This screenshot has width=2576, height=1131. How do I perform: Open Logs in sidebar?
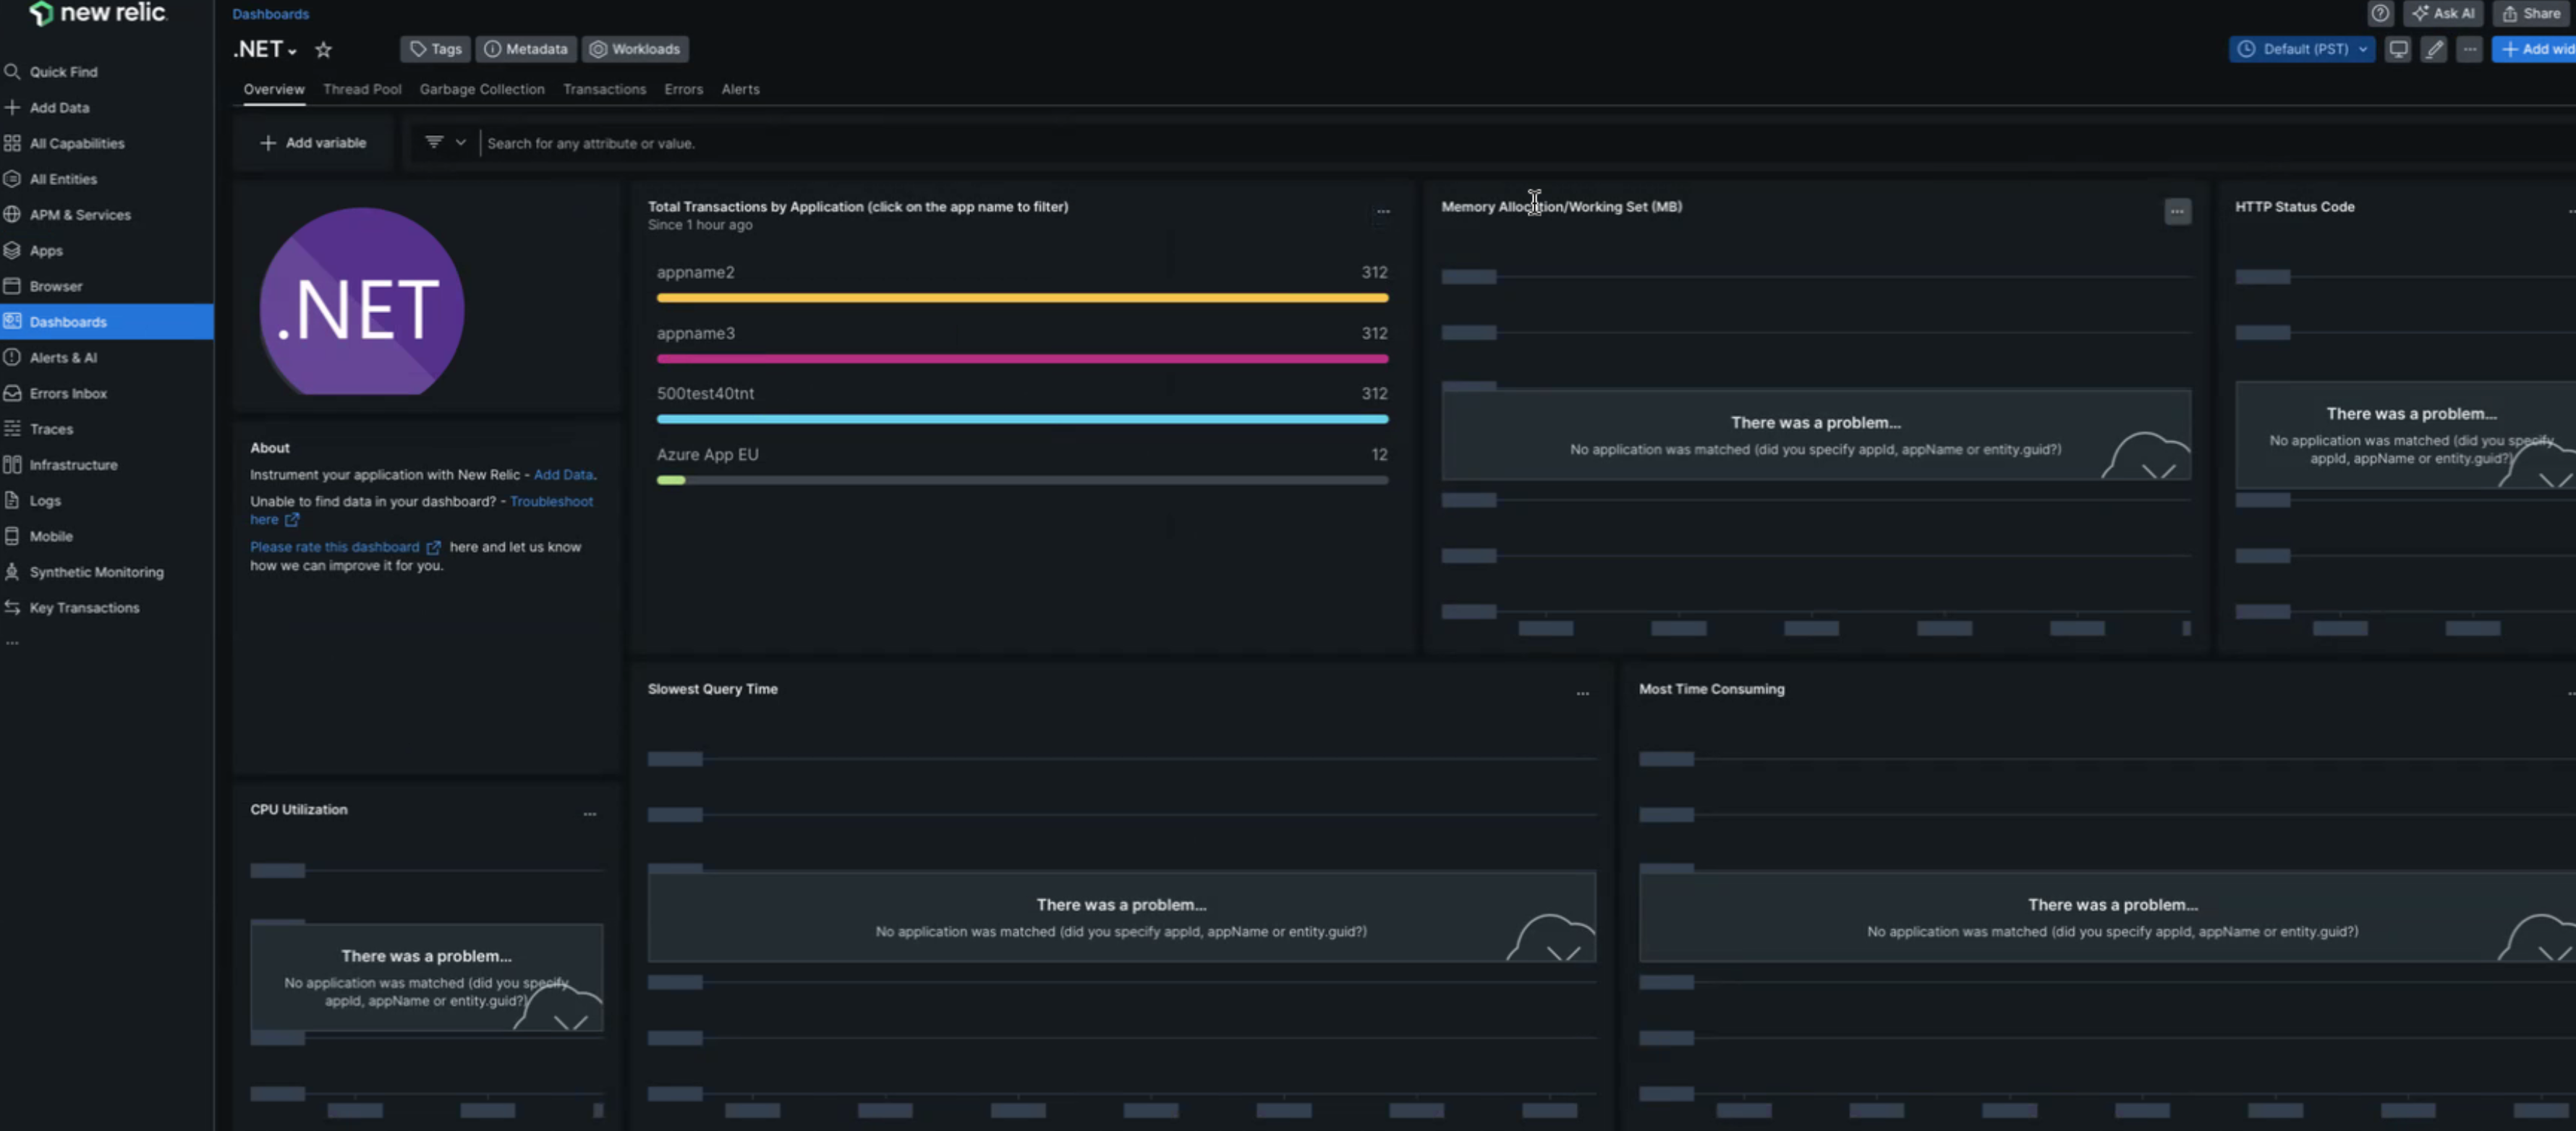[x=44, y=501]
